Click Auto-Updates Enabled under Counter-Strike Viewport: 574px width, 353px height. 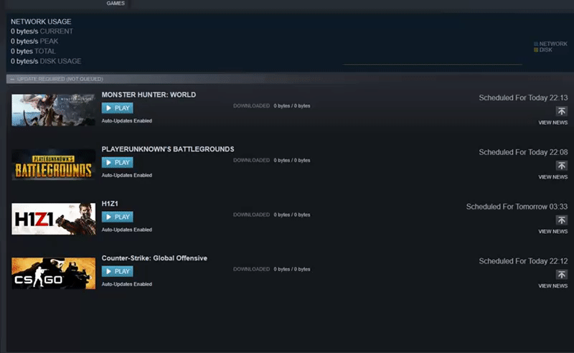tap(127, 284)
